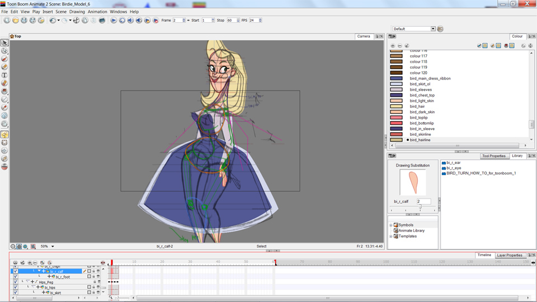Toggle the outline square on bi_hips layer
The height and width of the screenshot is (302, 537).
[89, 287]
